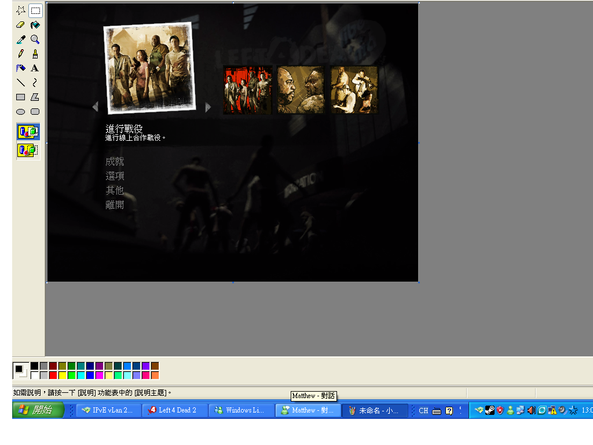
Task: Open the Windows 開始 Start menu
Action: point(36,410)
